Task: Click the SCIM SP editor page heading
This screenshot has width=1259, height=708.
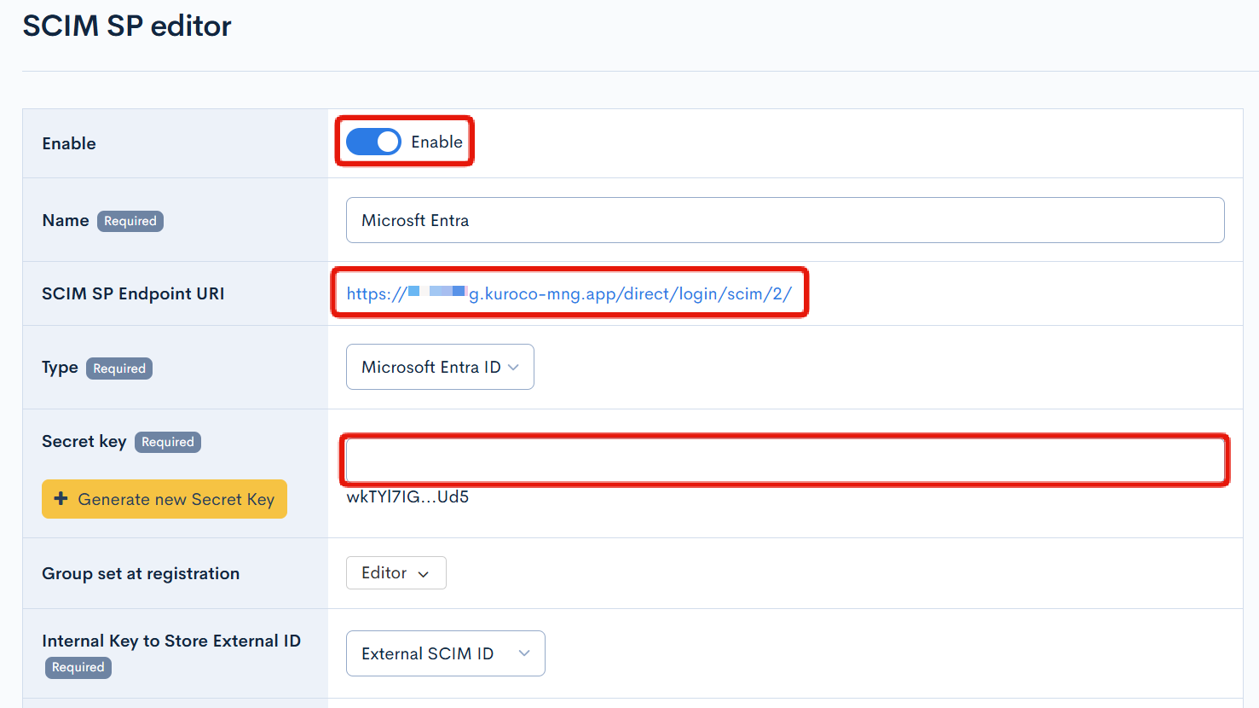Action: [x=127, y=26]
